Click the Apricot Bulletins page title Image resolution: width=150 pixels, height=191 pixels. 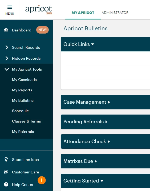pyautogui.click(x=86, y=29)
